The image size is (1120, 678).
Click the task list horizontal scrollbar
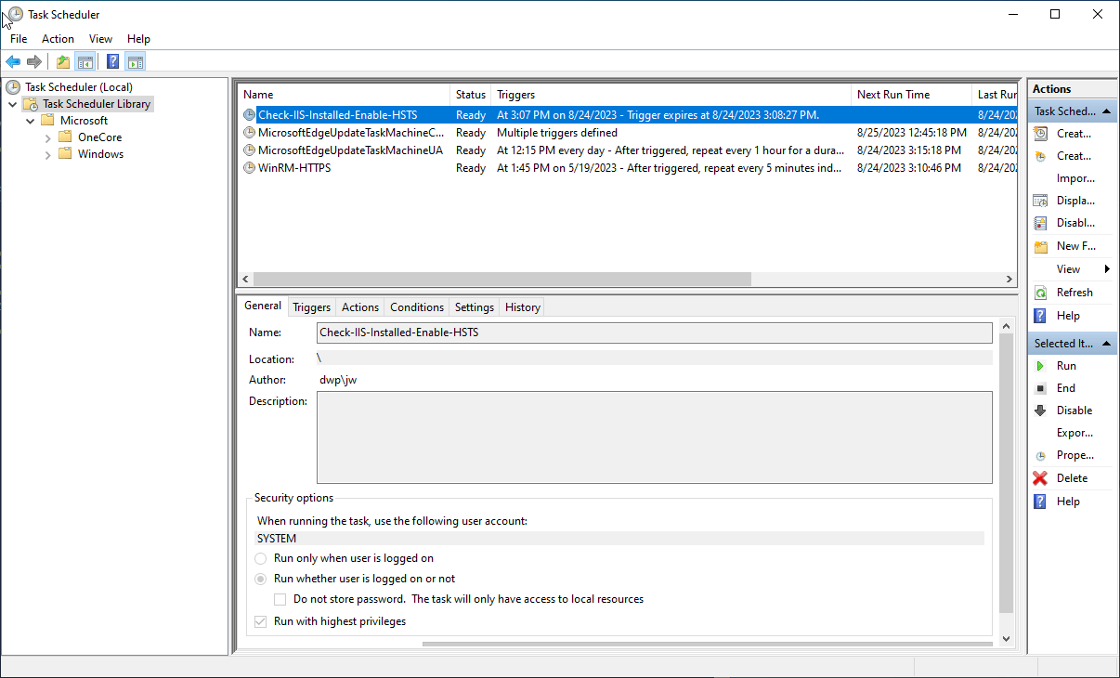click(x=501, y=279)
